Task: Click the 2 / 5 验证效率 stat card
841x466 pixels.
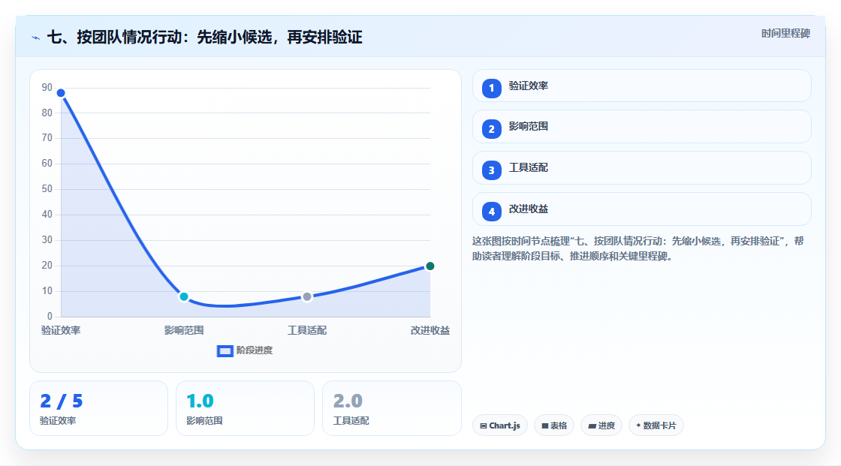Action: 98,408
